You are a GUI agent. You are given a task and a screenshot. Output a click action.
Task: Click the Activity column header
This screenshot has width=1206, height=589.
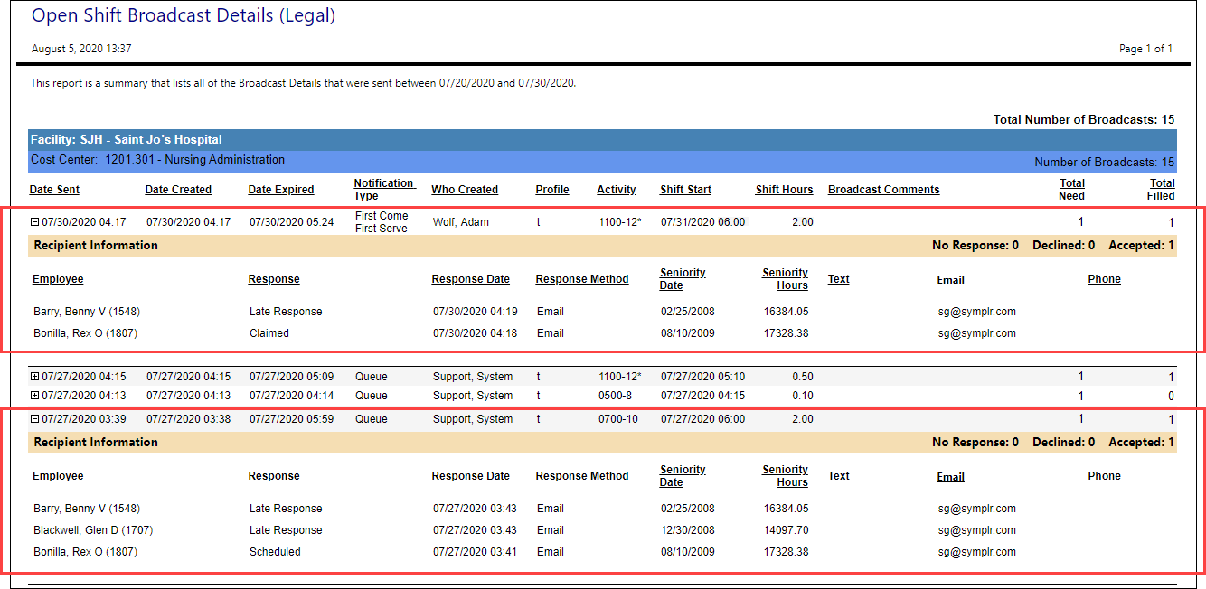616,190
